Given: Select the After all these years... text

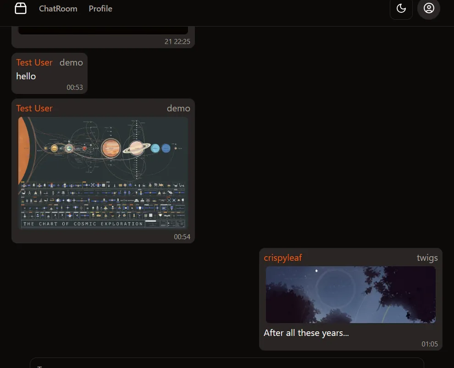Looking at the screenshot, I should pyautogui.click(x=306, y=333).
